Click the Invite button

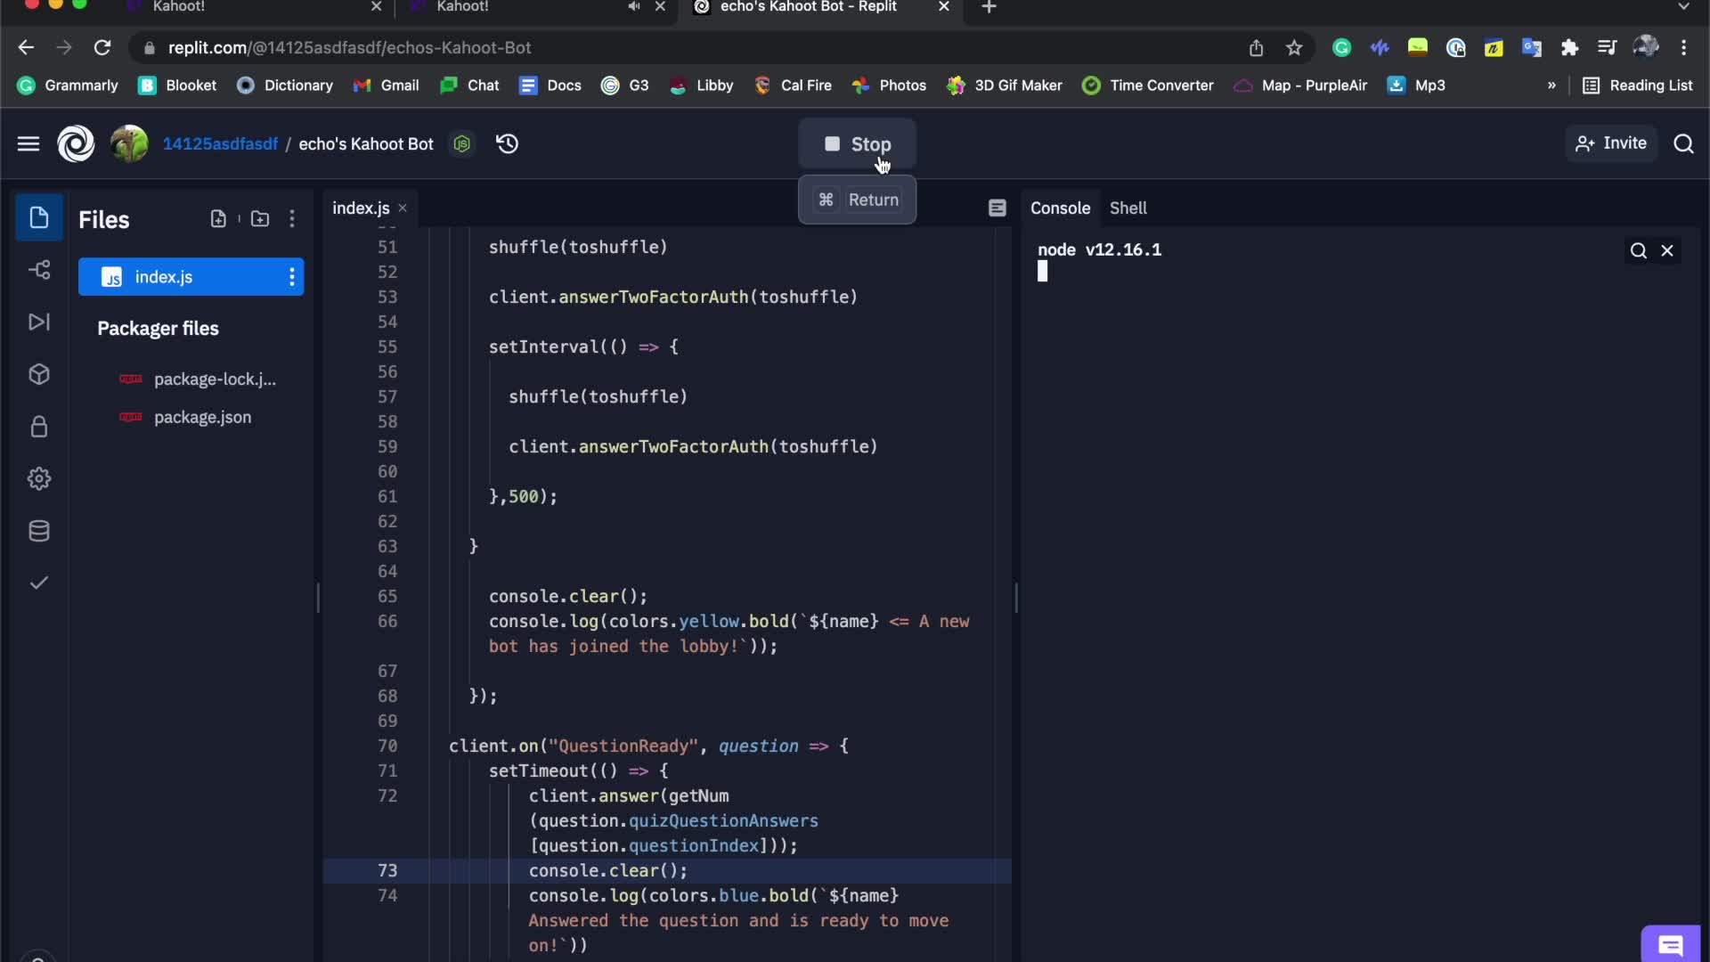[1611, 143]
